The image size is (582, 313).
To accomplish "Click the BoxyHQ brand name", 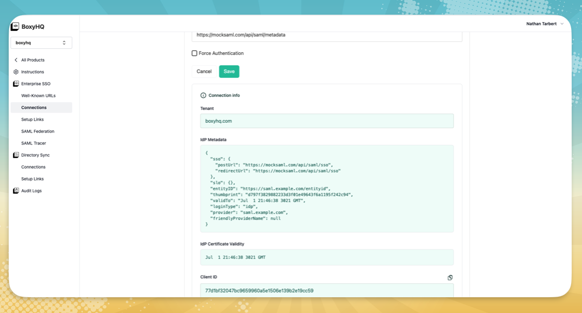I will pos(33,27).
